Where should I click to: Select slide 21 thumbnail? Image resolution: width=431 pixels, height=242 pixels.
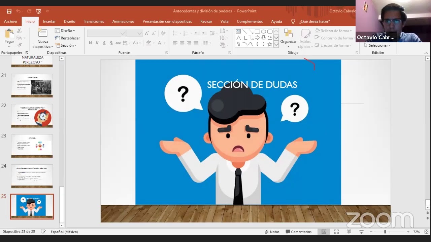click(32, 86)
